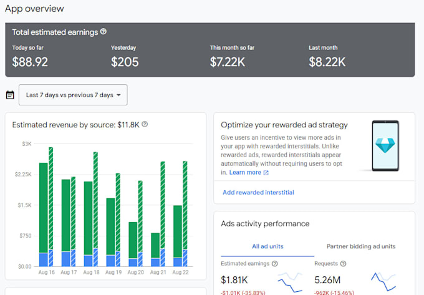Image resolution: width=424 pixels, height=295 pixels.
Task: Click help icon next to Estimated revenue by source
Action: click(x=145, y=124)
